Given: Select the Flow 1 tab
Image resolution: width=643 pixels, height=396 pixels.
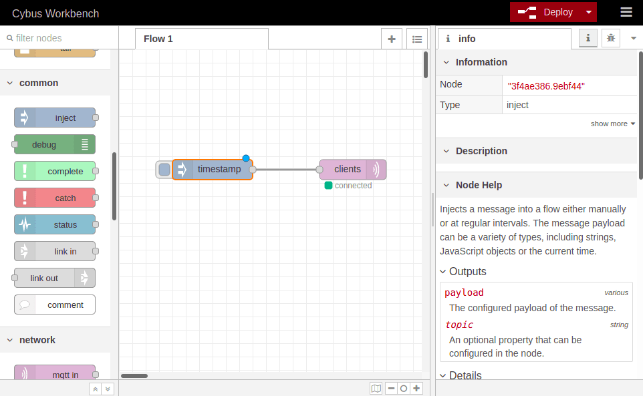Looking at the screenshot, I should pyautogui.click(x=158, y=39).
